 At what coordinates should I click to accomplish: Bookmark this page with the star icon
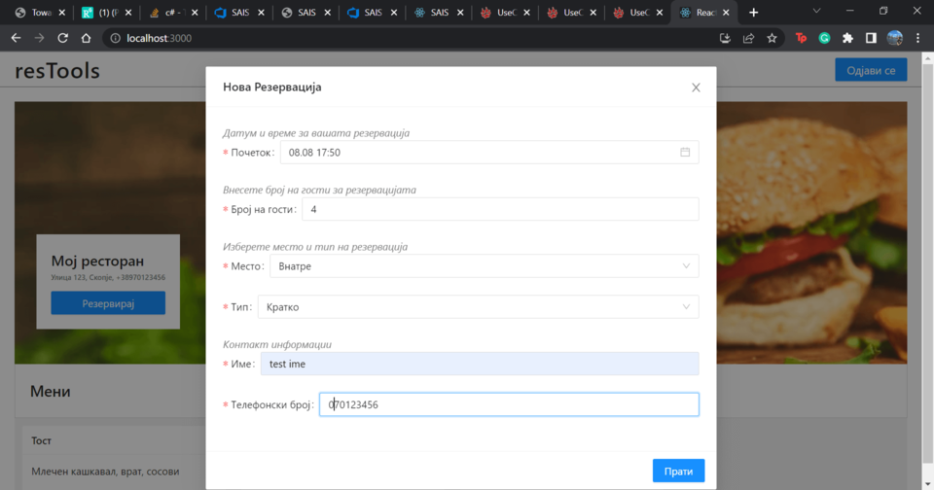point(772,38)
